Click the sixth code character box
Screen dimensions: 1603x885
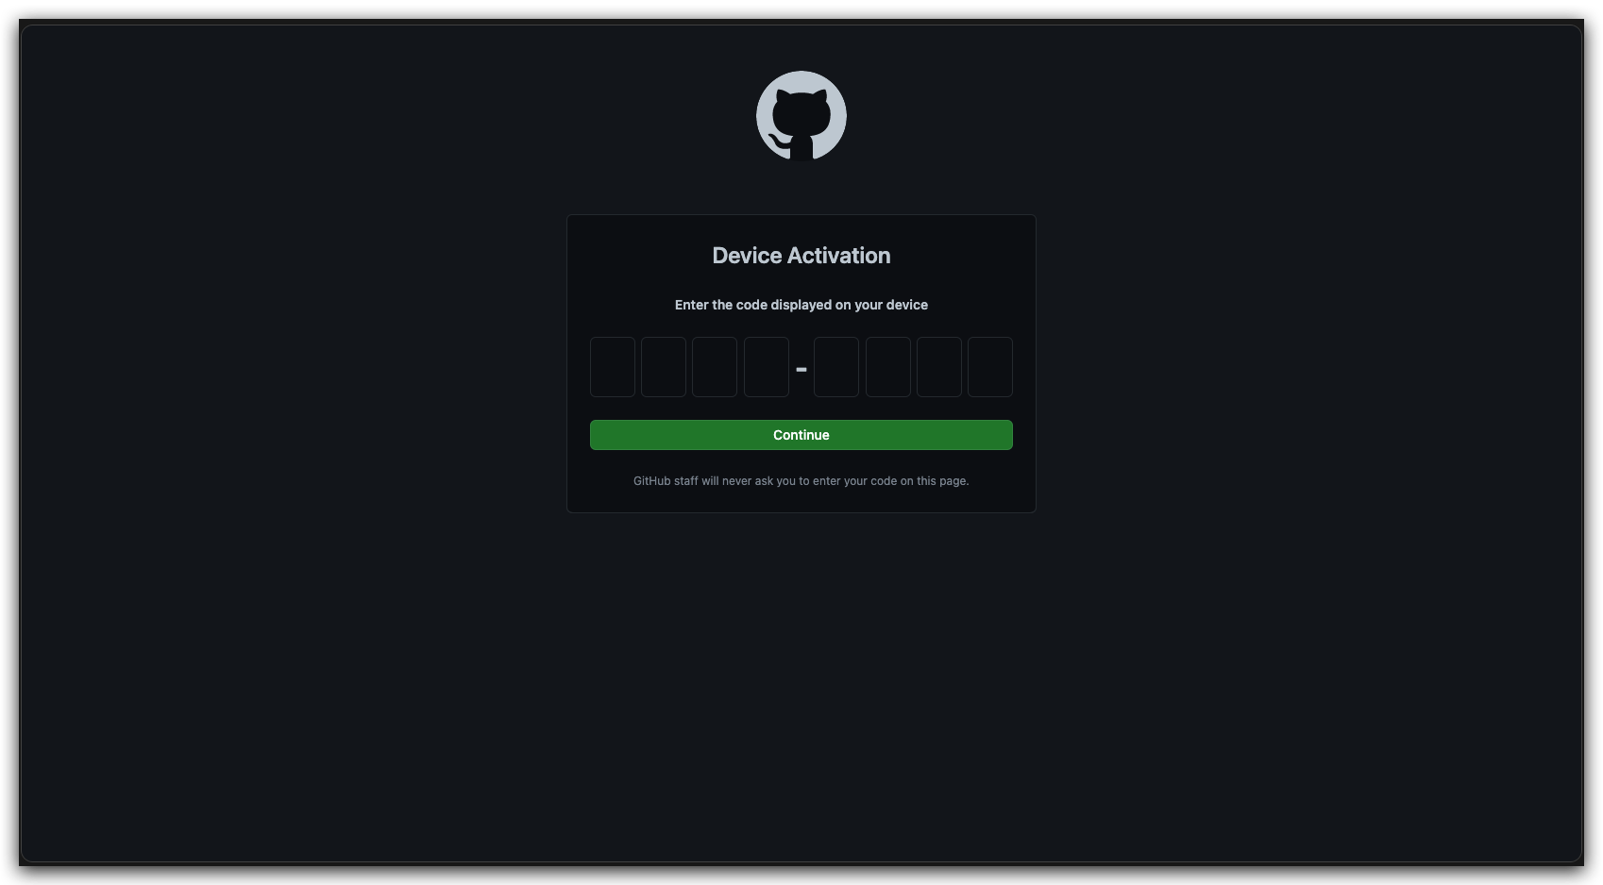(x=888, y=367)
